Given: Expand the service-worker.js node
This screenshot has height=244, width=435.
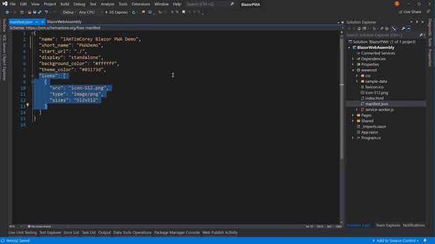Looking at the screenshot, I should click(x=358, y=110).
